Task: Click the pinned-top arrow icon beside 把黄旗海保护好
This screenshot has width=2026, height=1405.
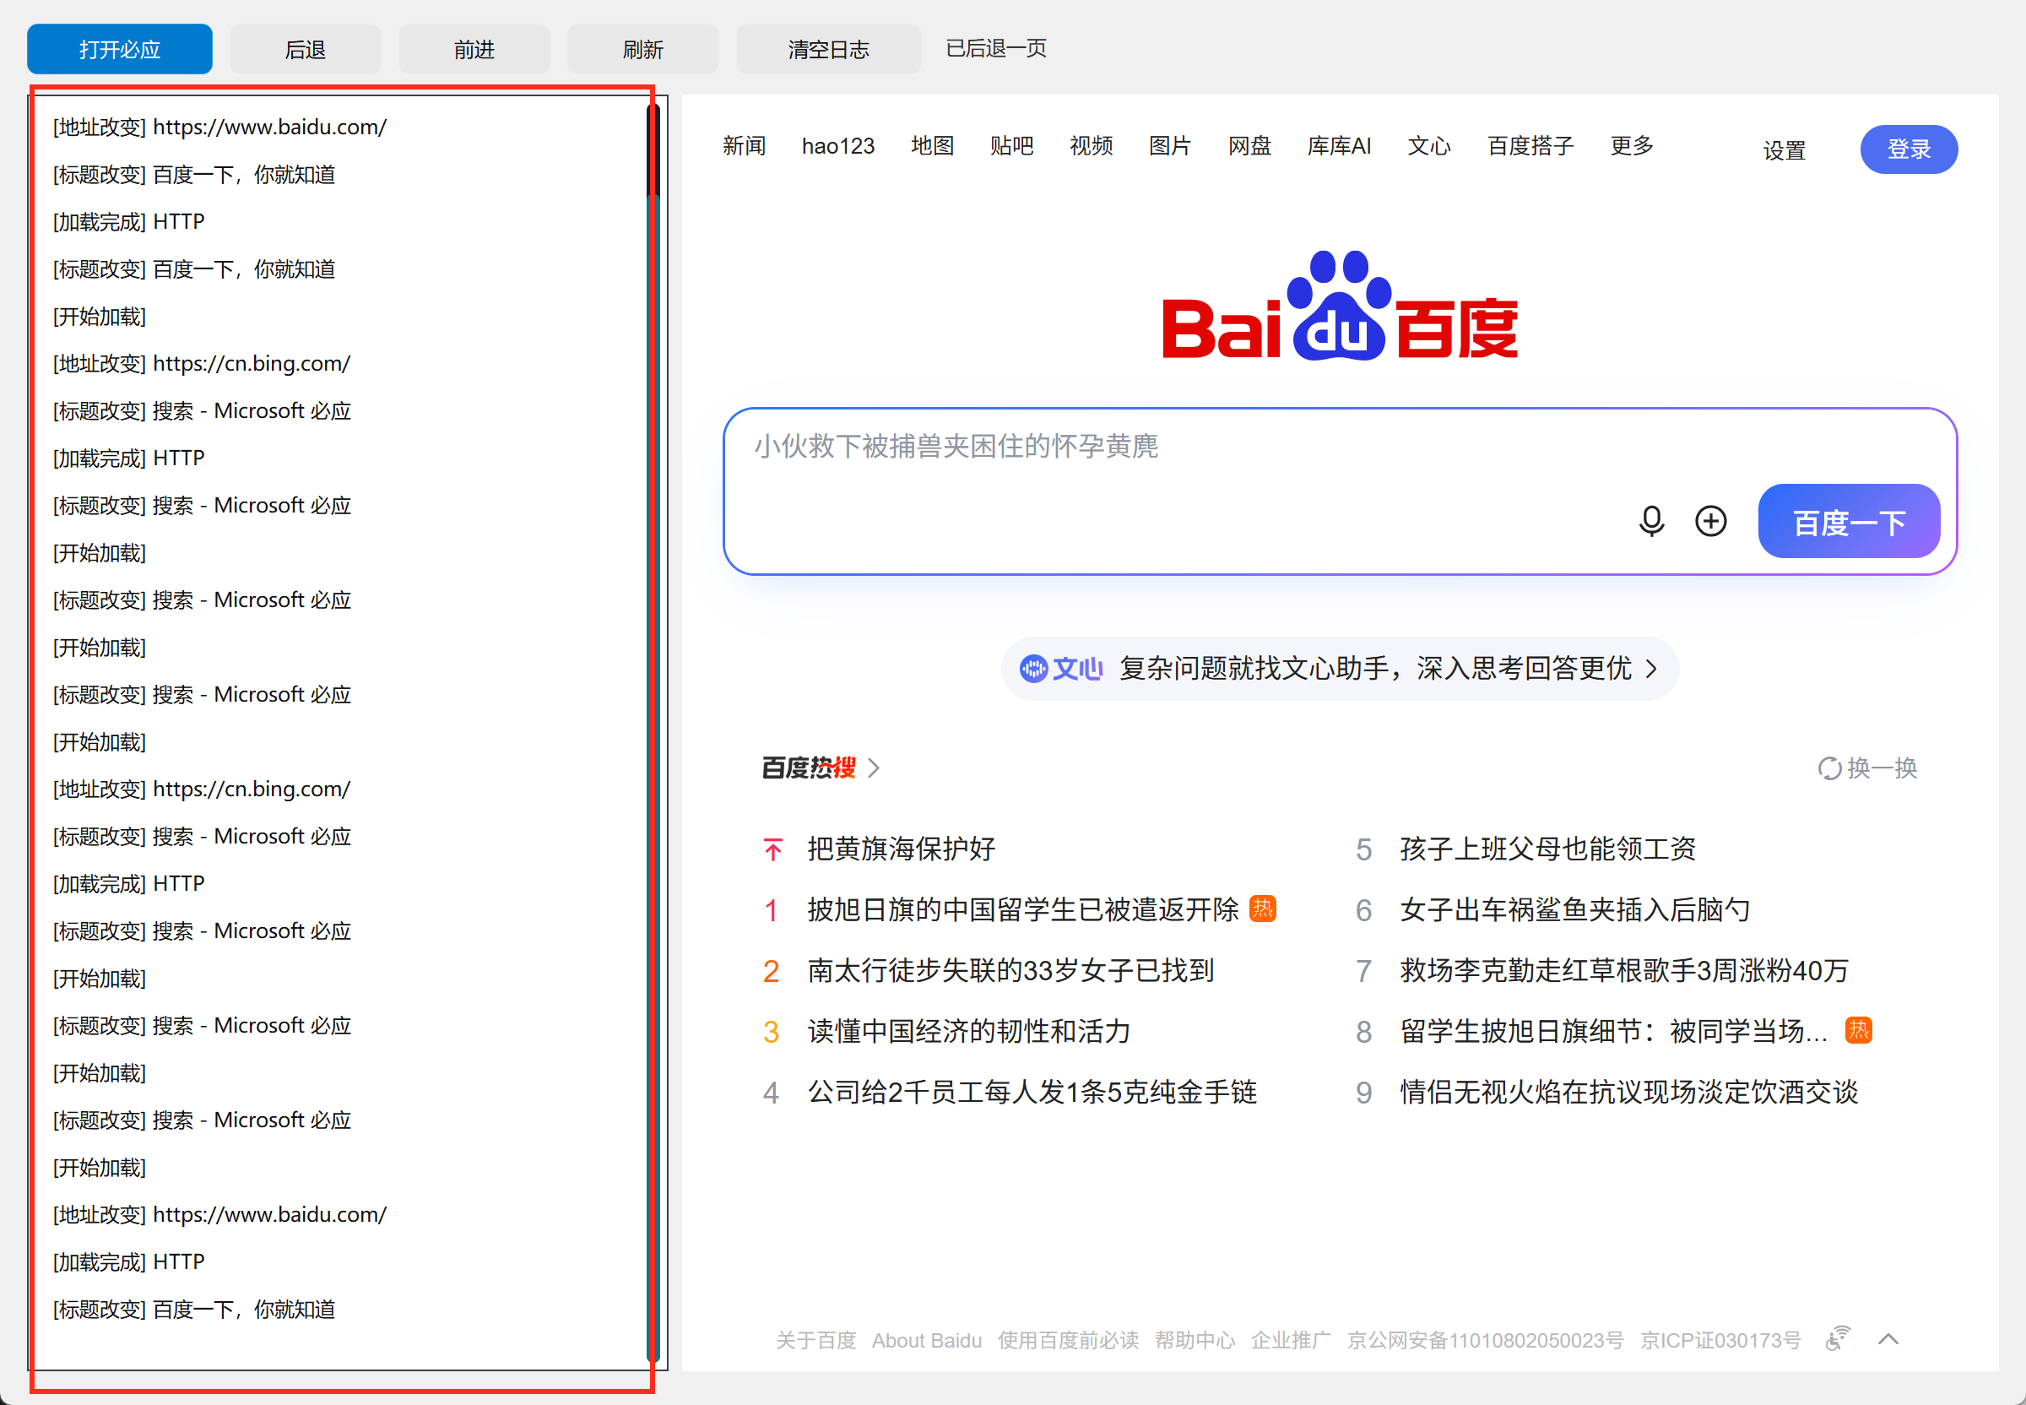Action: (772, 849)
